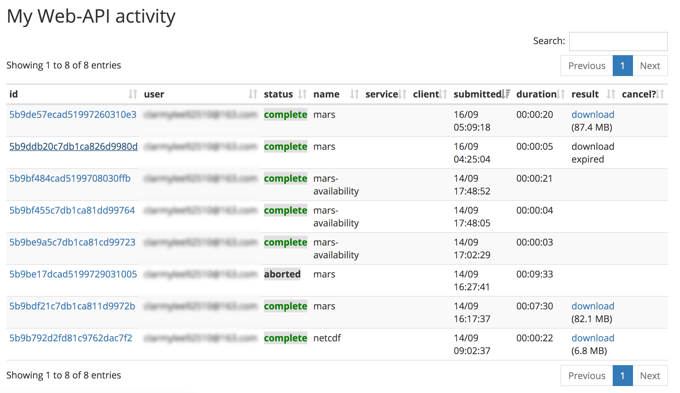680x393 pixels.
Task: Click top 'Showing 1 to 8' entries text
Action: pyautogui.click(x=64, y=65)
